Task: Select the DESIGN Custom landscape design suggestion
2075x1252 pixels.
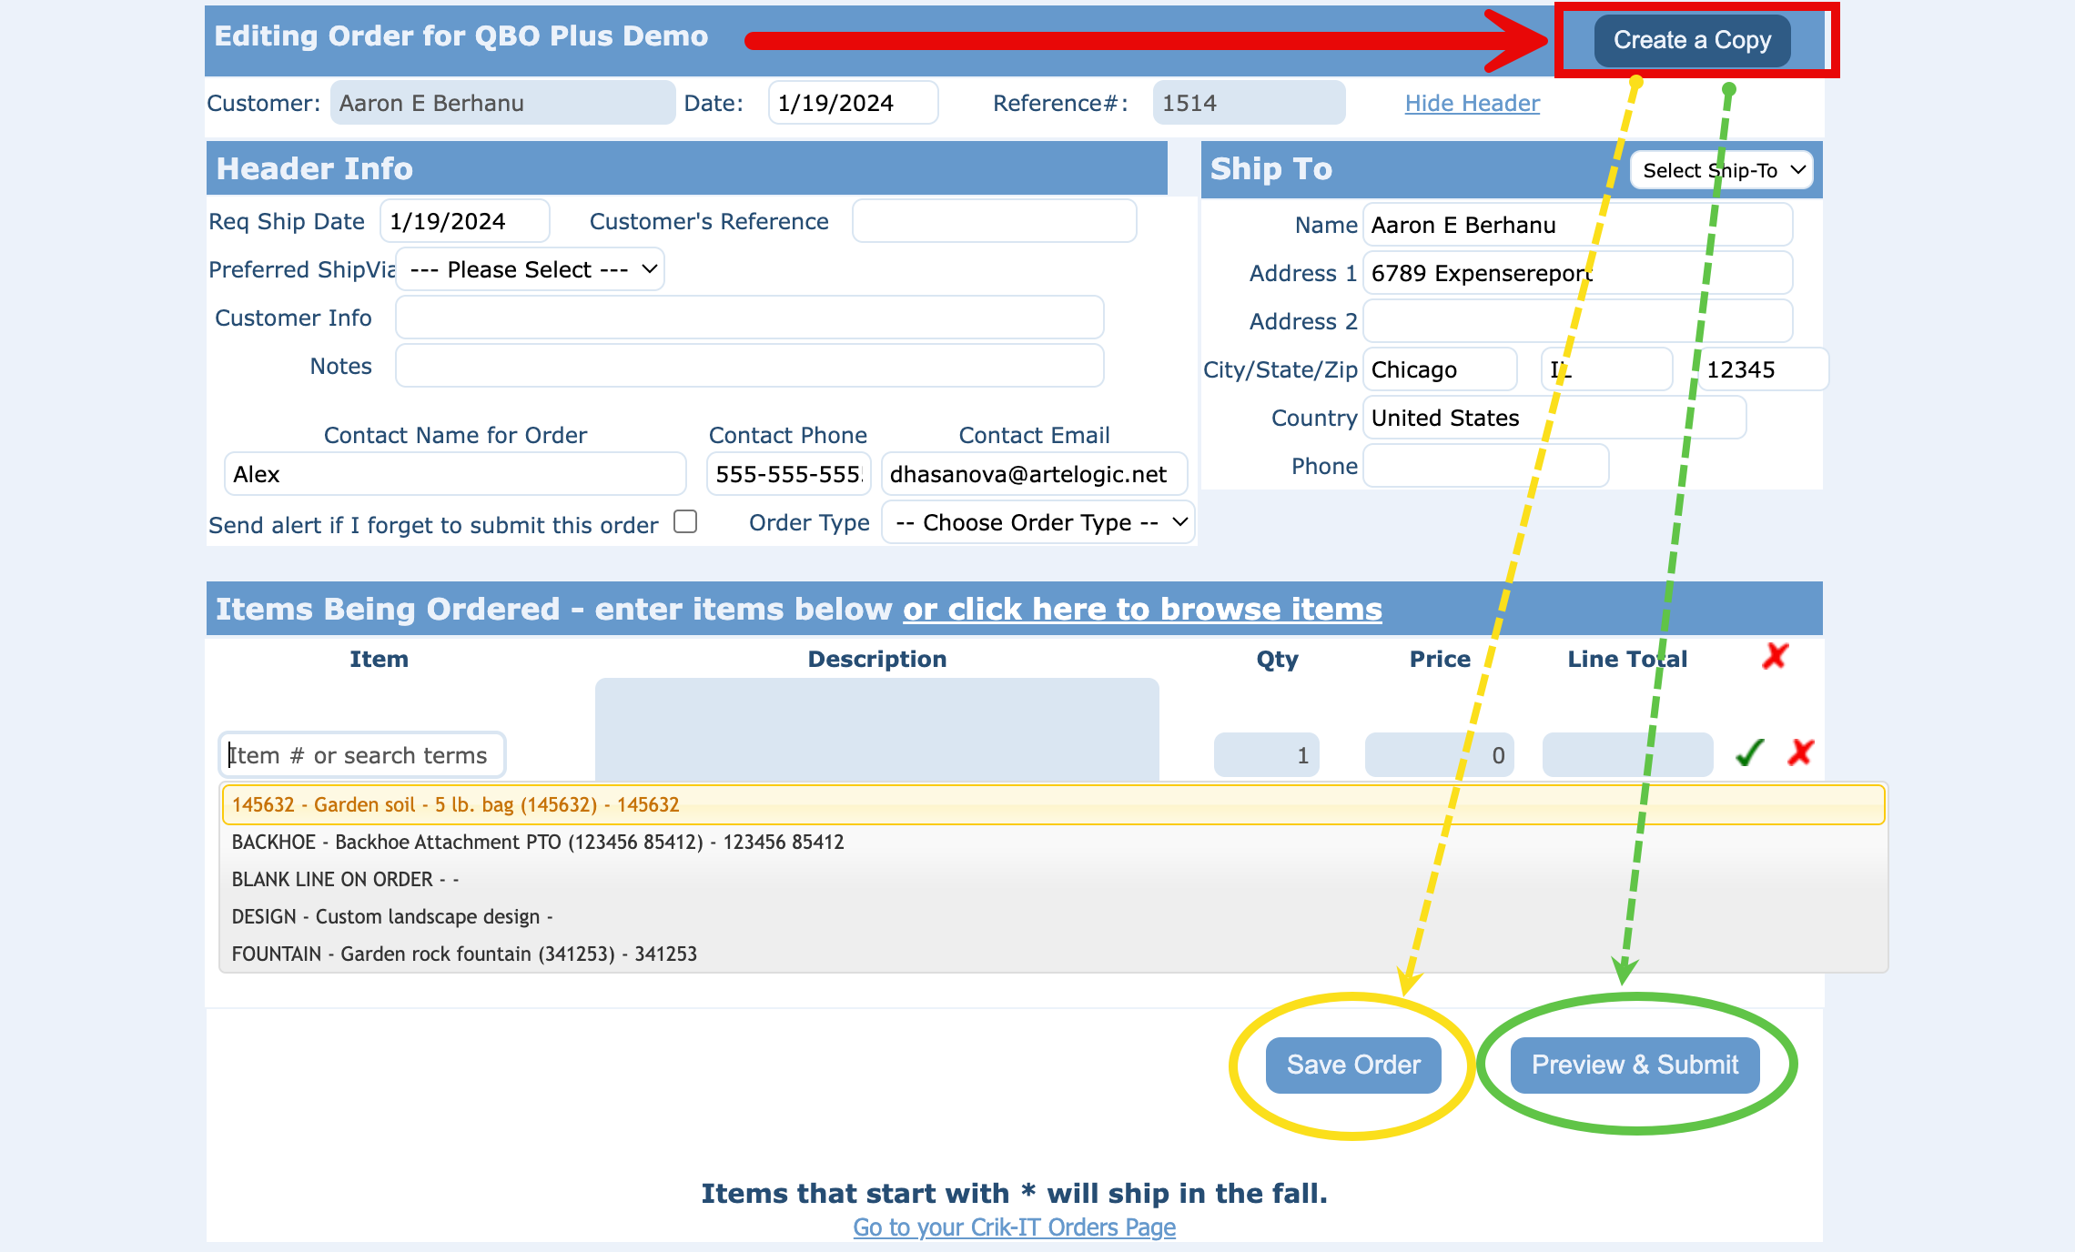Action: tap(391, 917)
